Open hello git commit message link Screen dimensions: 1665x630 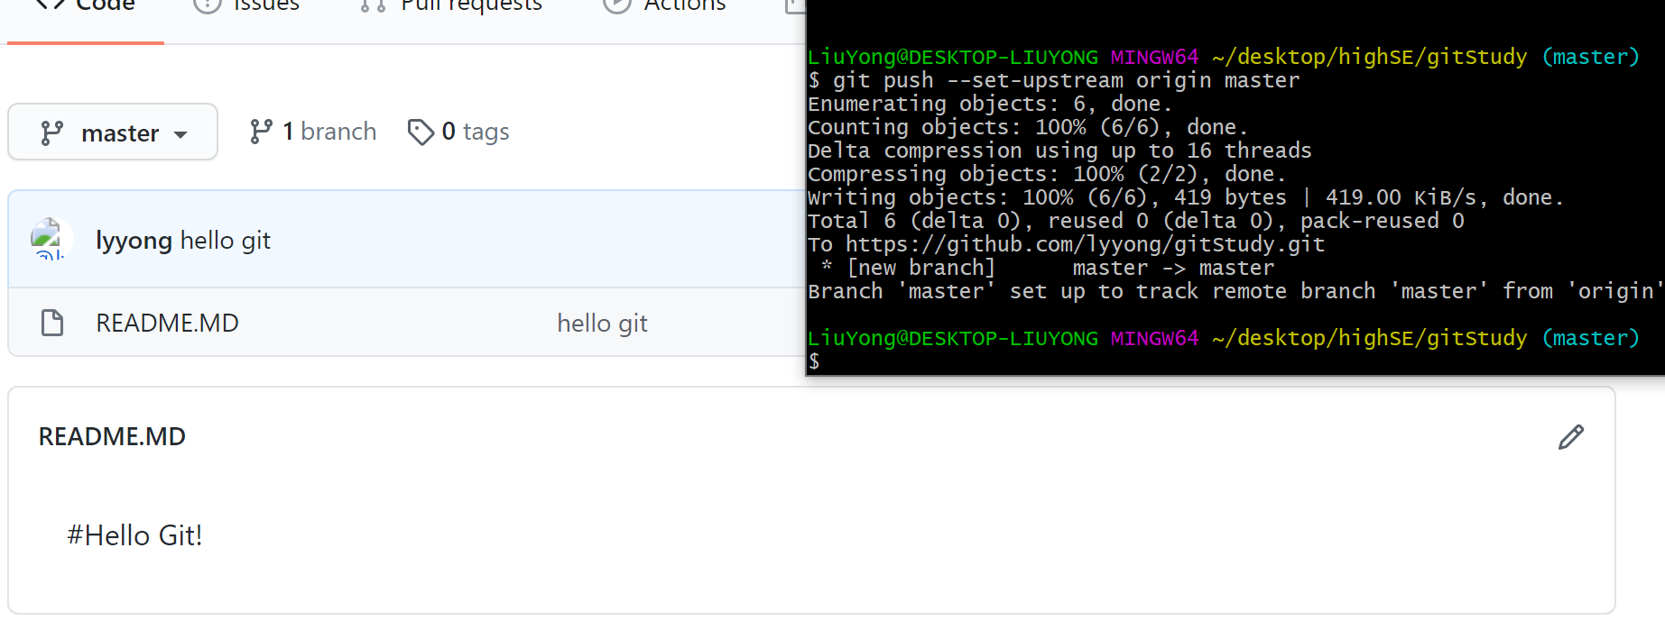(226, 241)
